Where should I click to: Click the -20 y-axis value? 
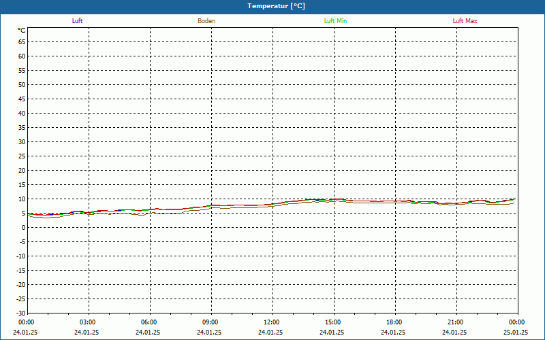(21, 285)
